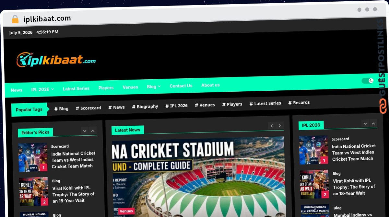Click the Venues label on featured image
Image resolution: width=389 pixels, height=217 pixels.
[x=126, y=211]
